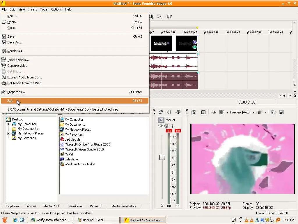Select My Favorites in explorer tree

pos(26,138)
